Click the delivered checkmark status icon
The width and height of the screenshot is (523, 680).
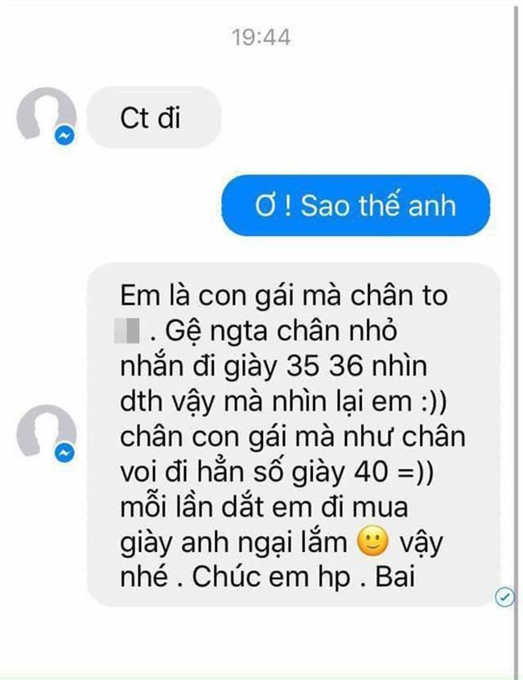(504, 597)
